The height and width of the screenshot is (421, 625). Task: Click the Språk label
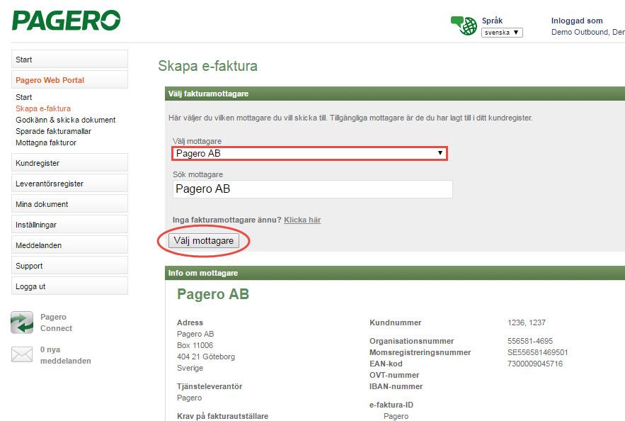click(x=492, y=21)
